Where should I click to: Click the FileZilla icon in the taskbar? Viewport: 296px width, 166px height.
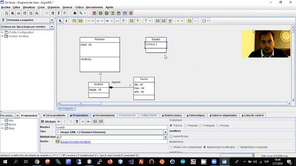click(141, 162)
